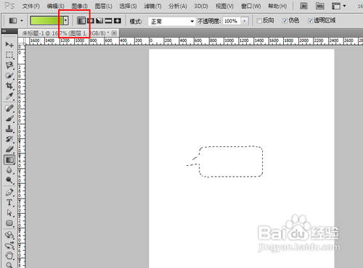Open the 文件(F) menu
Screen dimensions: 363x268
31,6
